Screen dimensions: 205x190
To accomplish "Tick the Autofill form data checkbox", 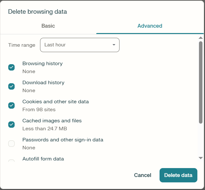I will [x=11, y=162].
